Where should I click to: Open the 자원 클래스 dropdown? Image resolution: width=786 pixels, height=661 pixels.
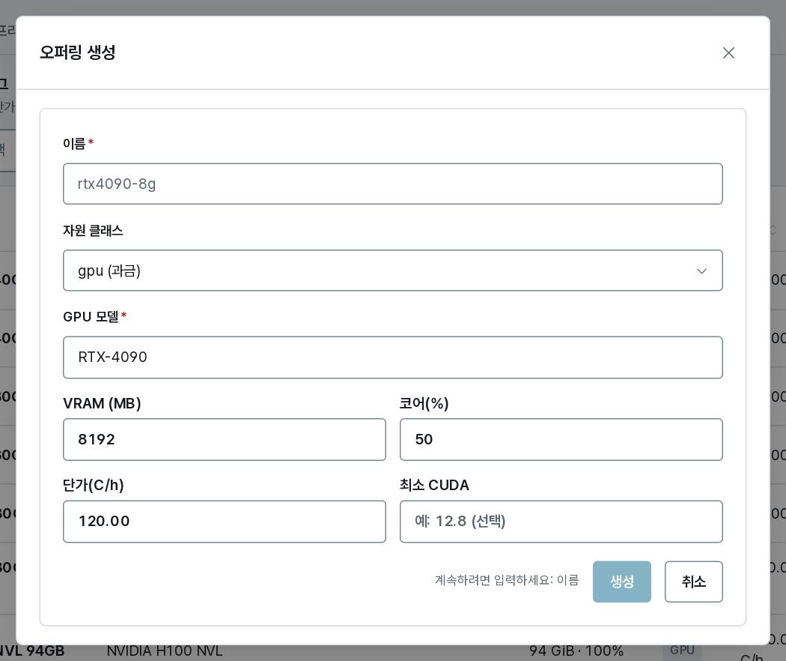point(392,271)
